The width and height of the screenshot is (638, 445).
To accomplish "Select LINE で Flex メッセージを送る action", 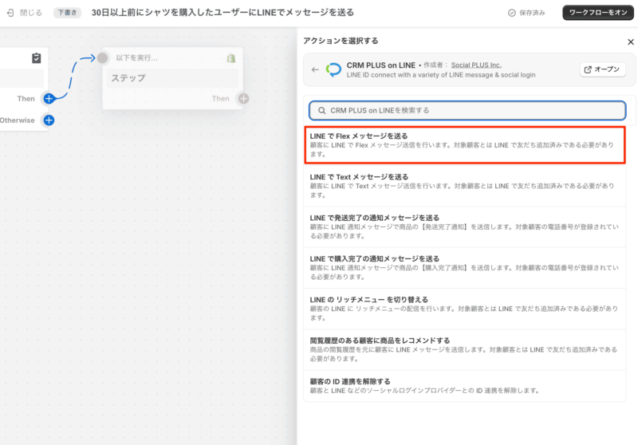I will click(x=465, y=145).
